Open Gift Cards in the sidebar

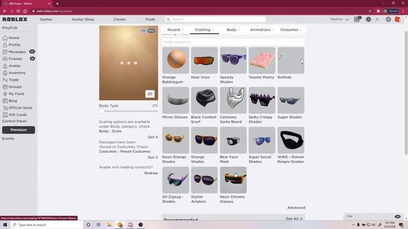point(15,115)
